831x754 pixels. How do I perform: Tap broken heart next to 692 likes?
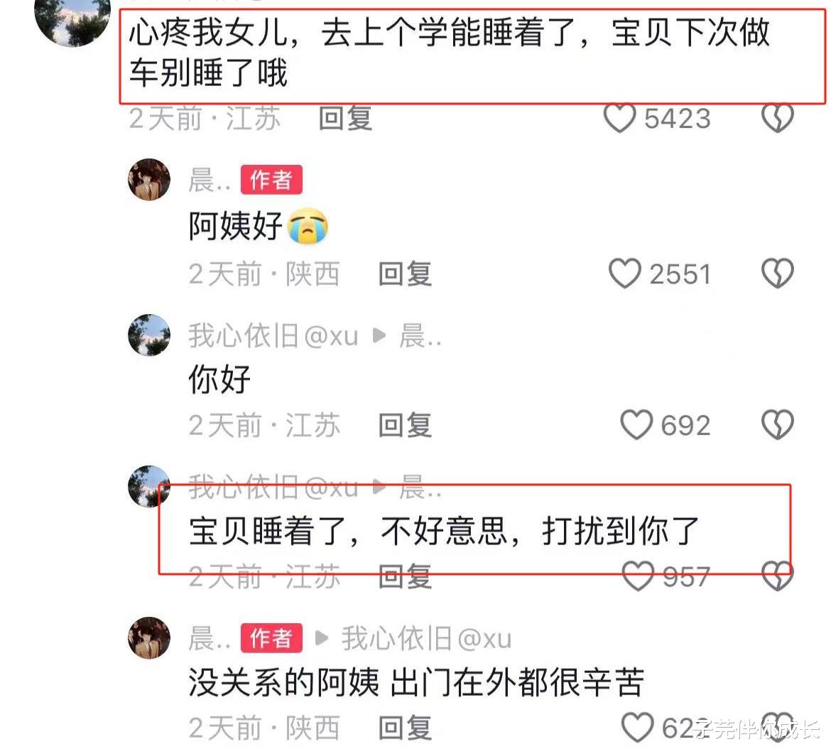(778, 425)
